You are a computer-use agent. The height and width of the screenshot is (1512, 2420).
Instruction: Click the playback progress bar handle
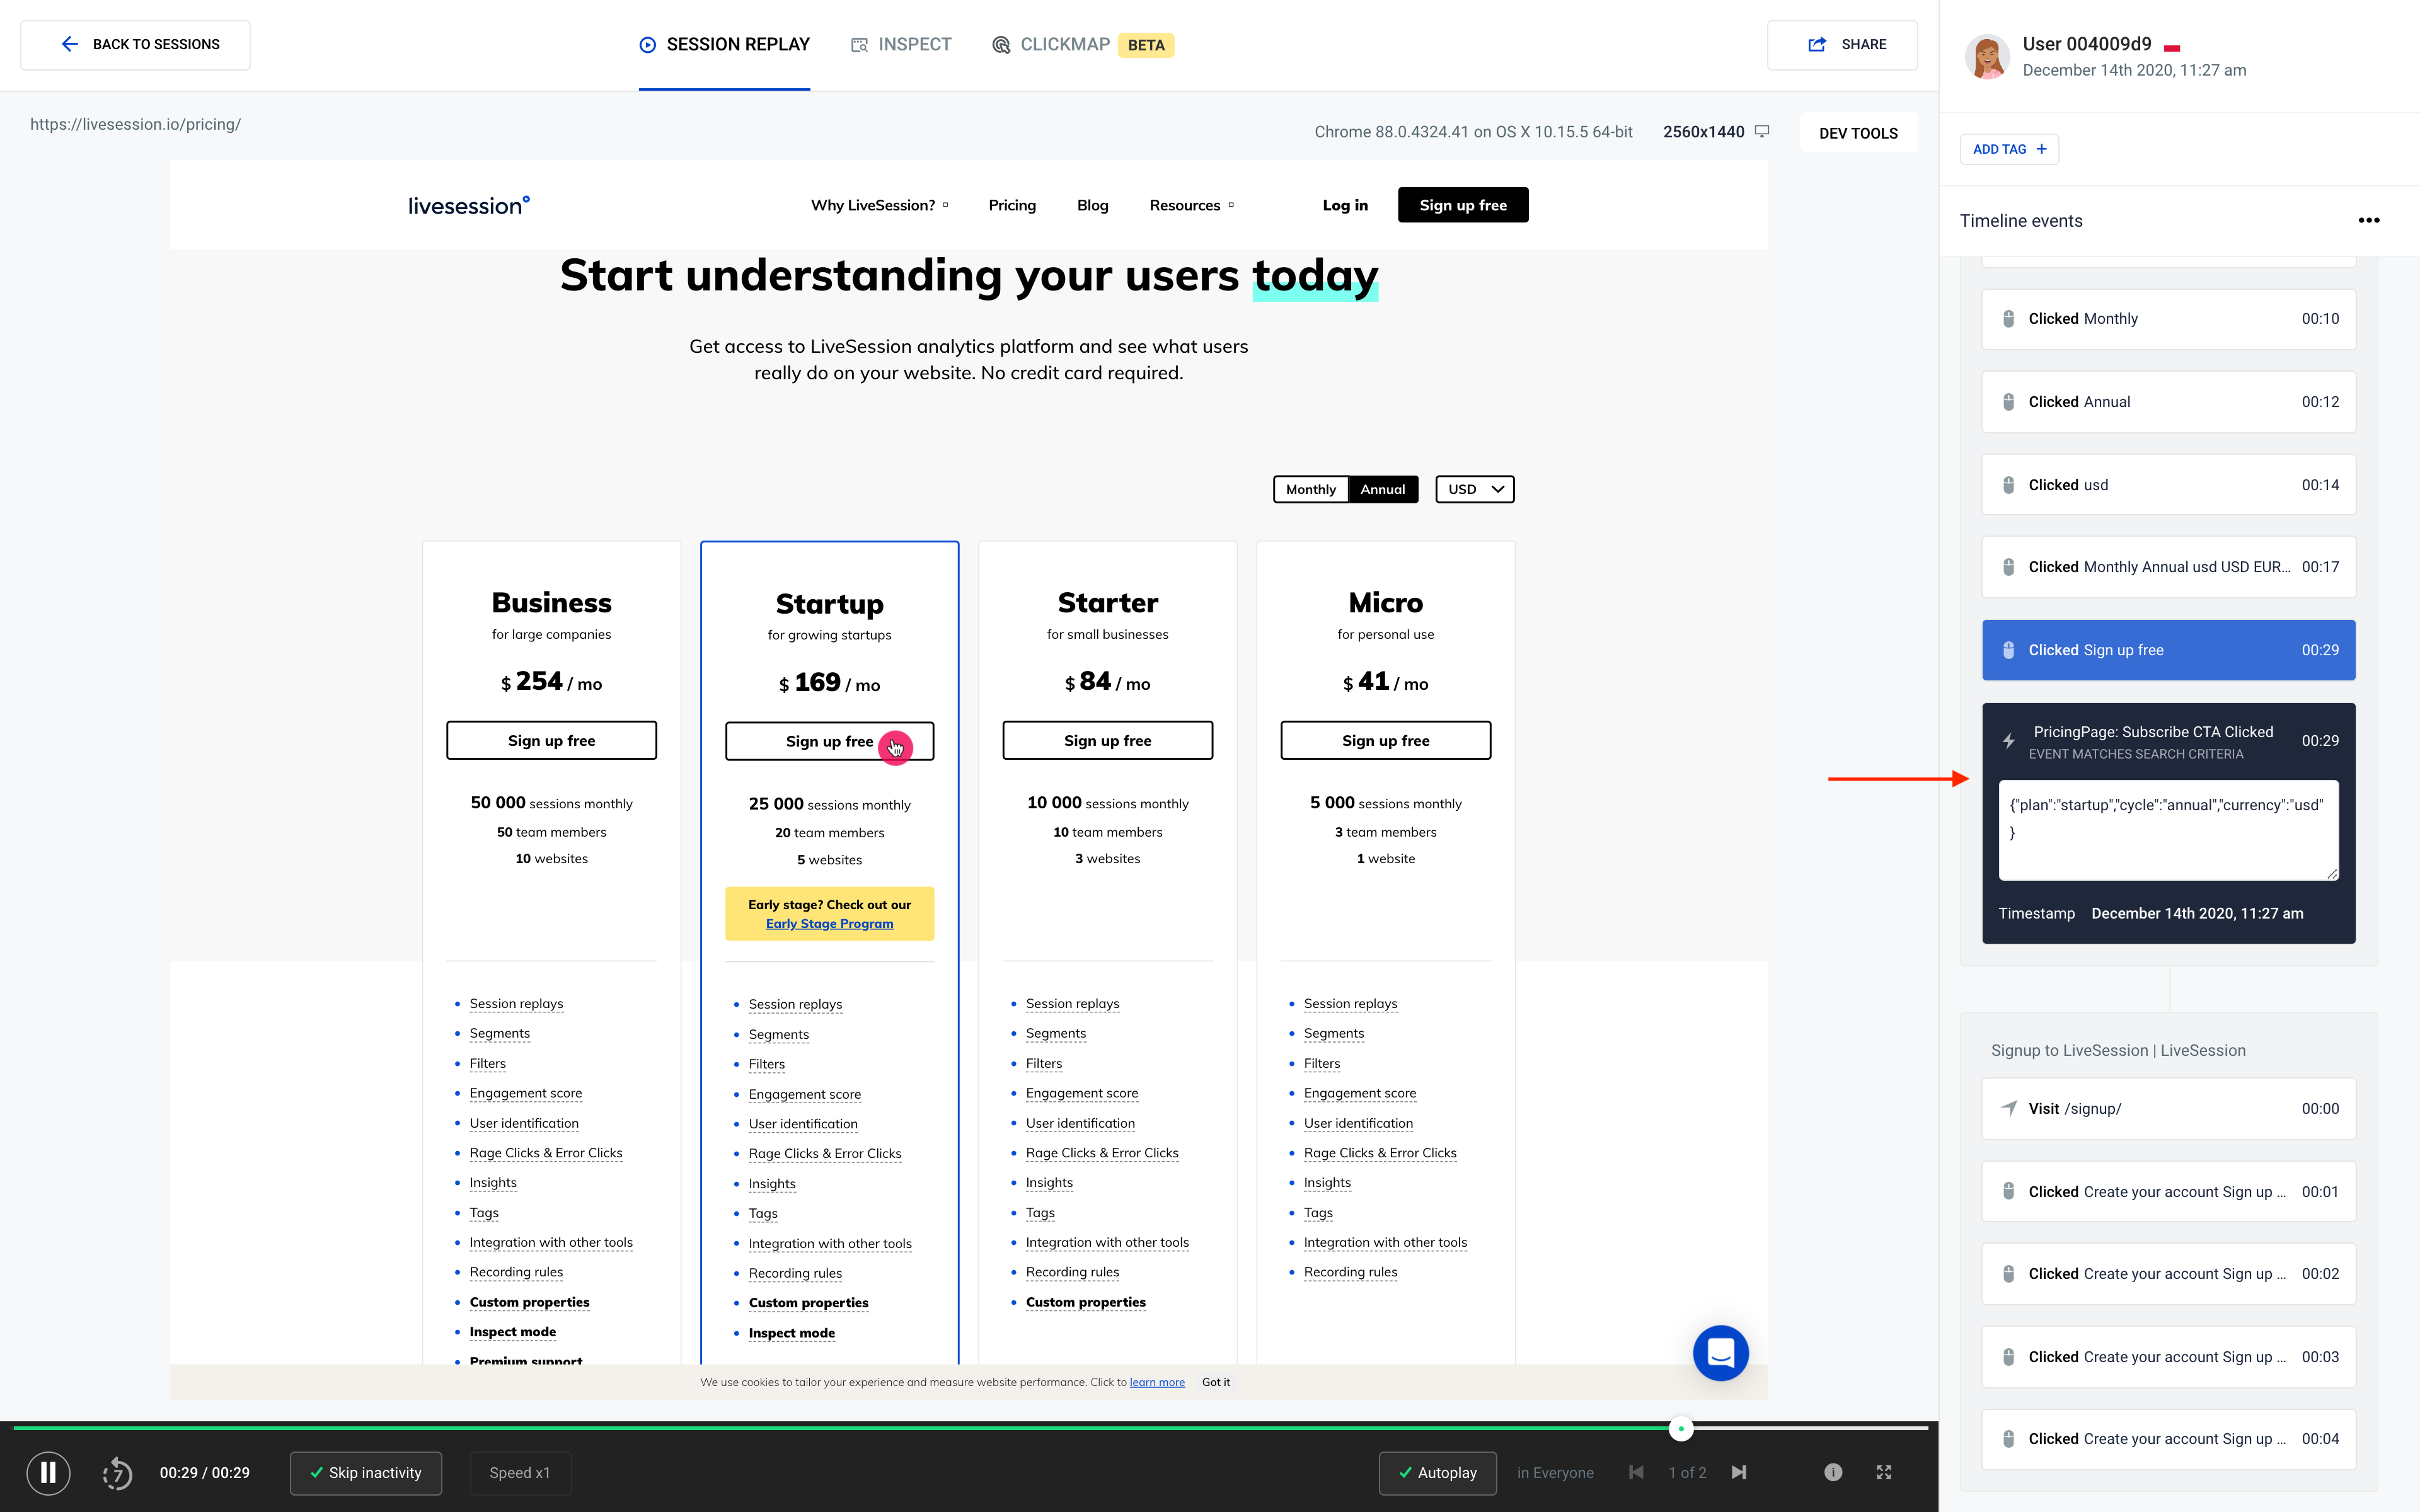point(1681,1429)
